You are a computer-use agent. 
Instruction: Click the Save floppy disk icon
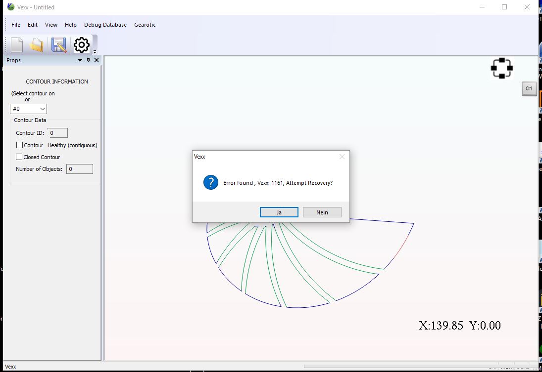[x=58, y=45]
